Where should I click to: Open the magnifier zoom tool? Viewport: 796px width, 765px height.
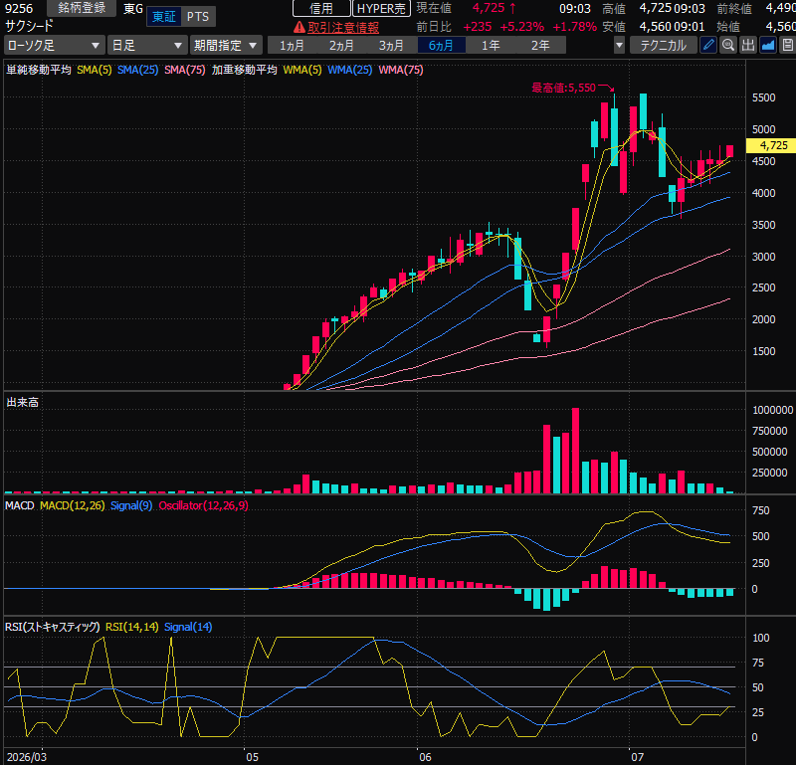[728, 45]
